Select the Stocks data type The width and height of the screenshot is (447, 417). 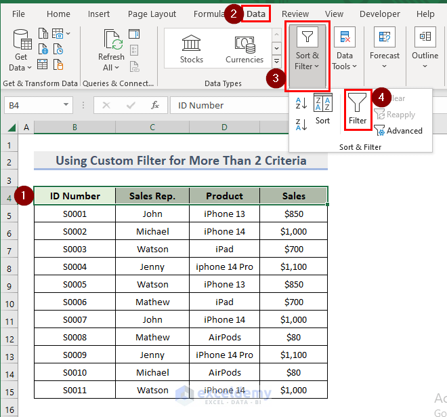(x=192, y=49)
